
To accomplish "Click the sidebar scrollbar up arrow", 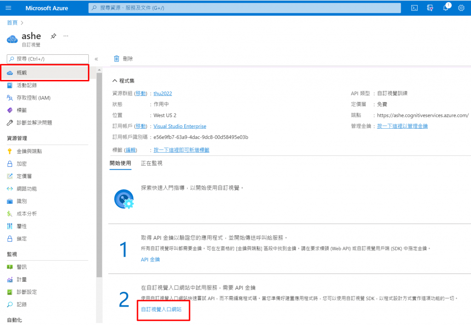I will (99, 70).
